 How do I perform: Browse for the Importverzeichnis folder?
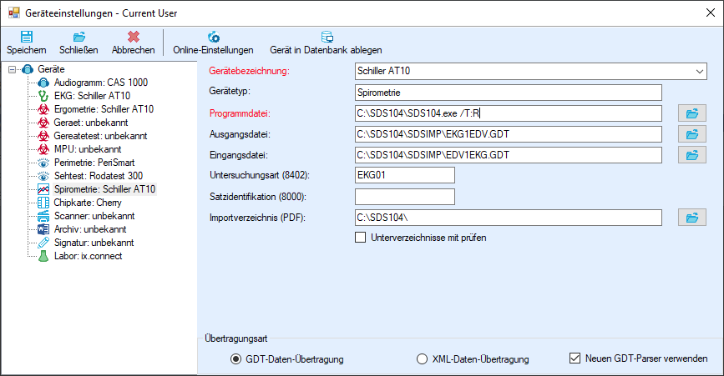(x=692, y=218)
